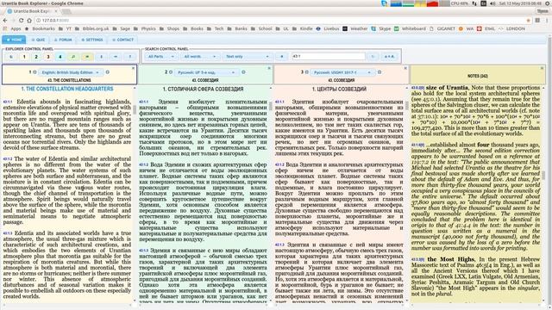The width and height of the screenshot is (552, 310).
Task: Open the GIGANET bookmark
Action: 442,28
